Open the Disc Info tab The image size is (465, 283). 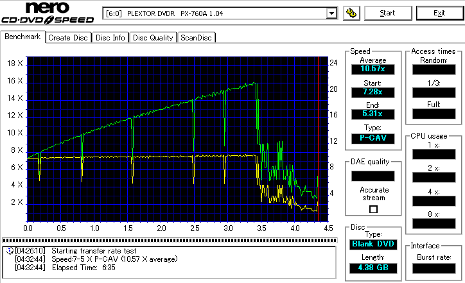pos(110,38)
